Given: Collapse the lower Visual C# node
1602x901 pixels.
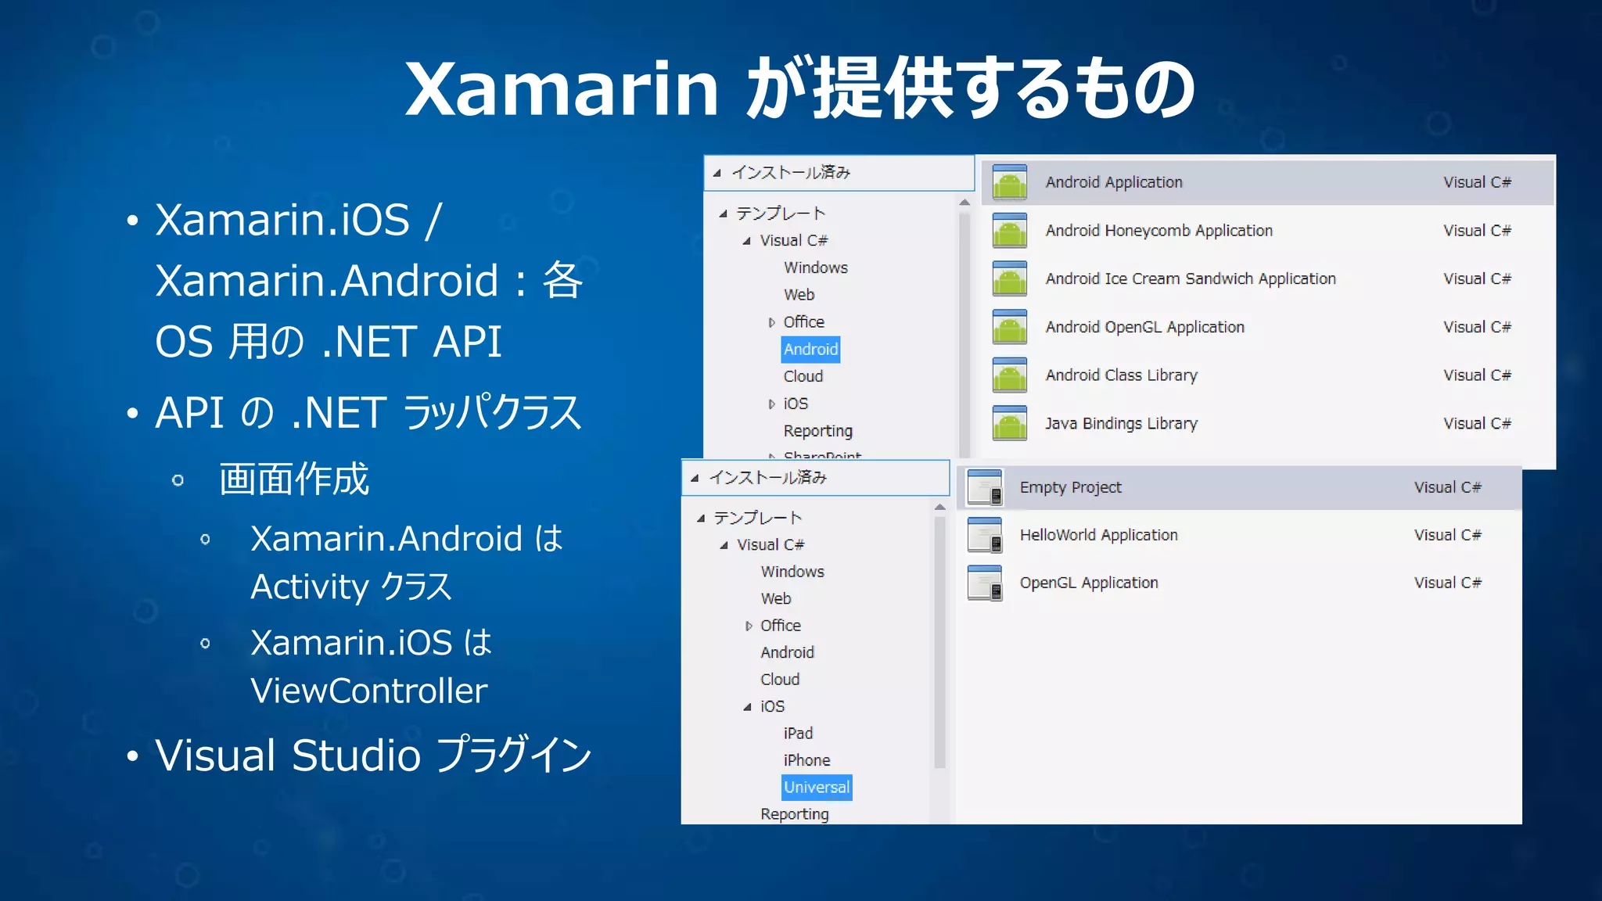Looking at the screenshot, I should [x=724, y=545].
